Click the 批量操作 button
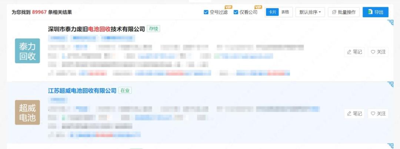 click(344, 12)
